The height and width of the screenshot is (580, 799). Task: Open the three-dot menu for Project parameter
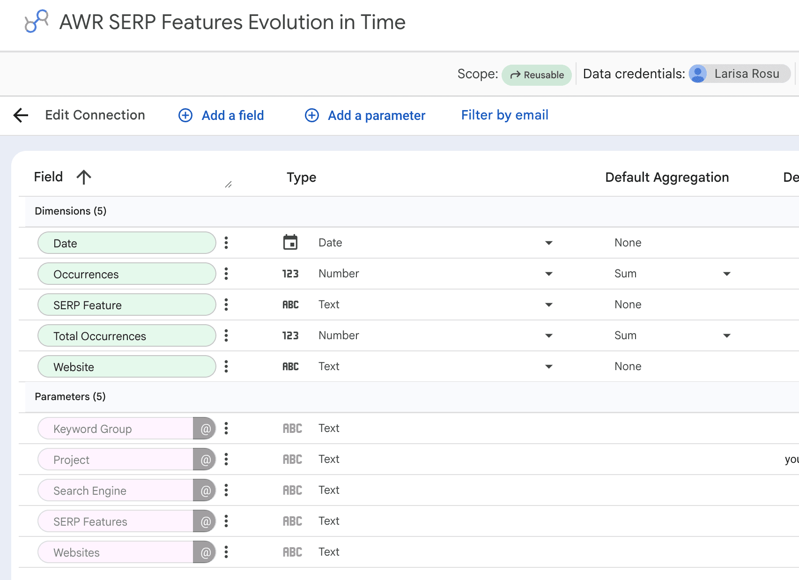pos(226,459)
